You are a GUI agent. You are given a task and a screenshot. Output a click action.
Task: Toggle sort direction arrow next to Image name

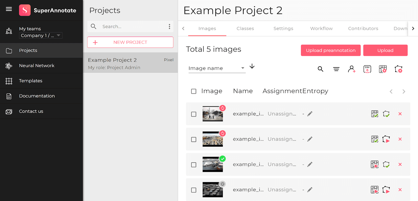tap(252, 66)
